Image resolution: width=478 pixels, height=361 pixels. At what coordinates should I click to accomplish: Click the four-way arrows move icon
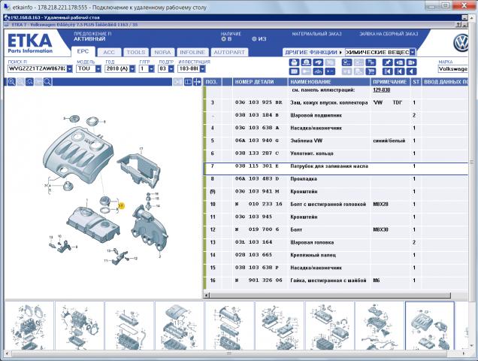click(197, 82)
